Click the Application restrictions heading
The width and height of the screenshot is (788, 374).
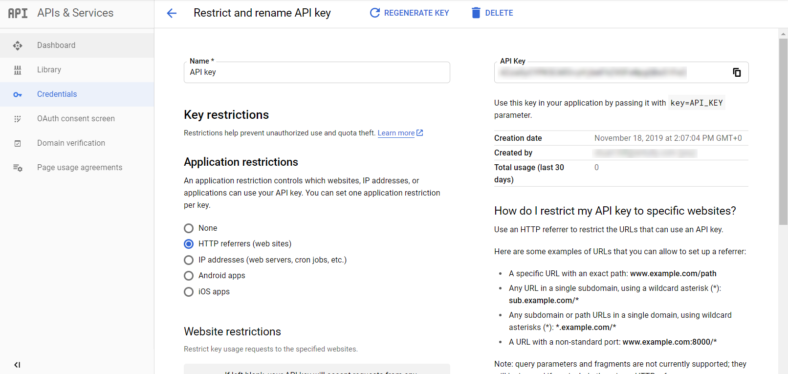click(x=241, y=162)
